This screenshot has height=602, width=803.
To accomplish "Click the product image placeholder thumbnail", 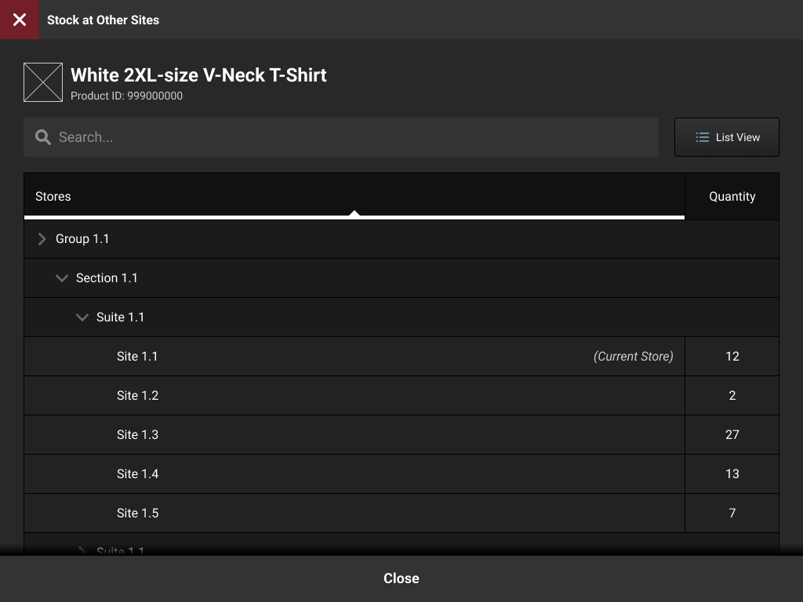I will 43,82.
